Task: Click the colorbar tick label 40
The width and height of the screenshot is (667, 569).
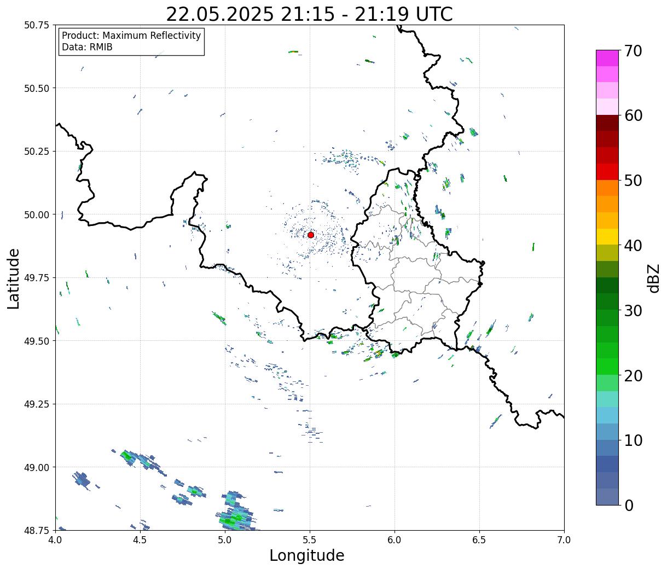Action: tap(633, 246)
